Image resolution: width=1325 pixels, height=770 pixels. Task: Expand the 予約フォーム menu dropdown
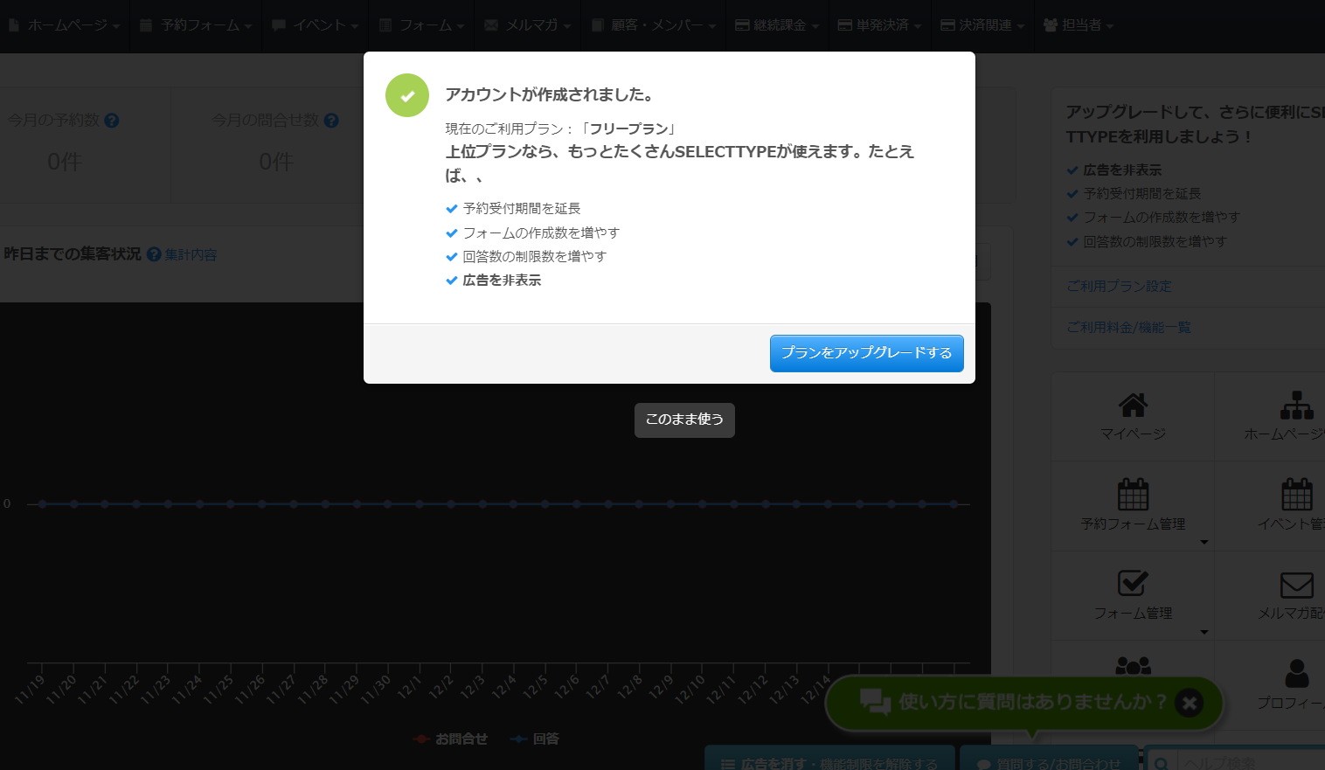tap(196, 25)
